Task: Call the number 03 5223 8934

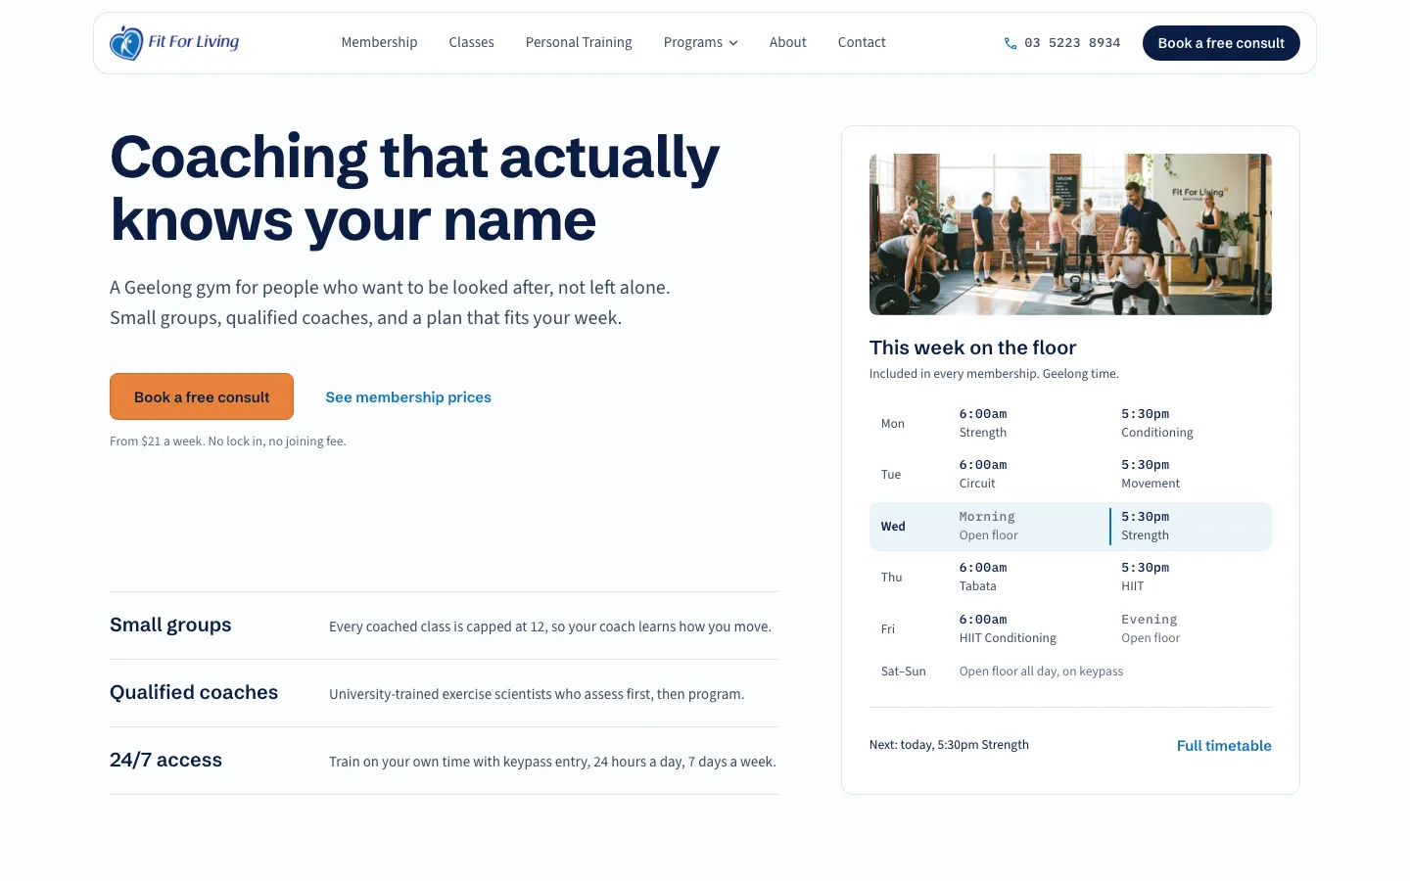Action: click(x=1072, y=43)
